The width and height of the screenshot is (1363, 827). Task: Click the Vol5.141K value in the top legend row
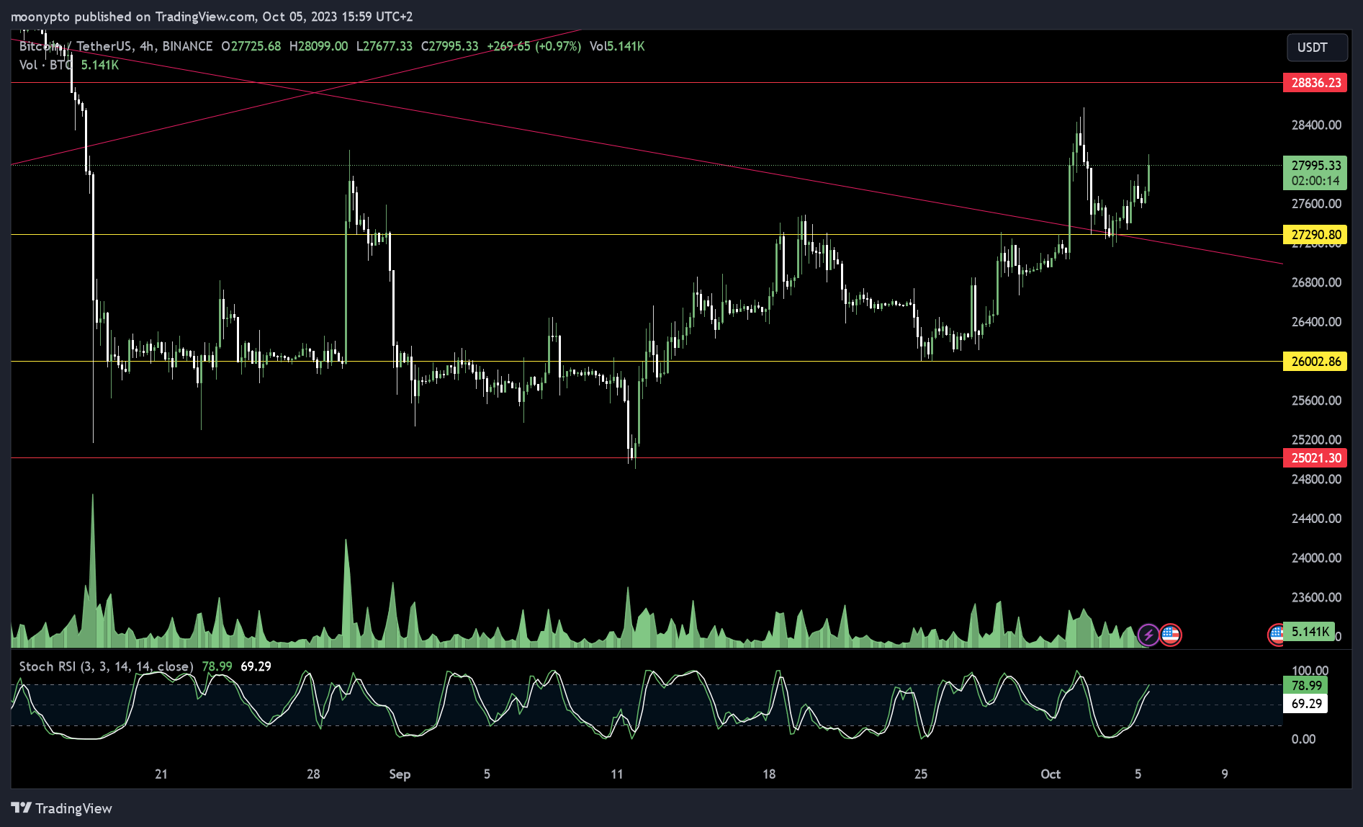click(x=617, y=46)
